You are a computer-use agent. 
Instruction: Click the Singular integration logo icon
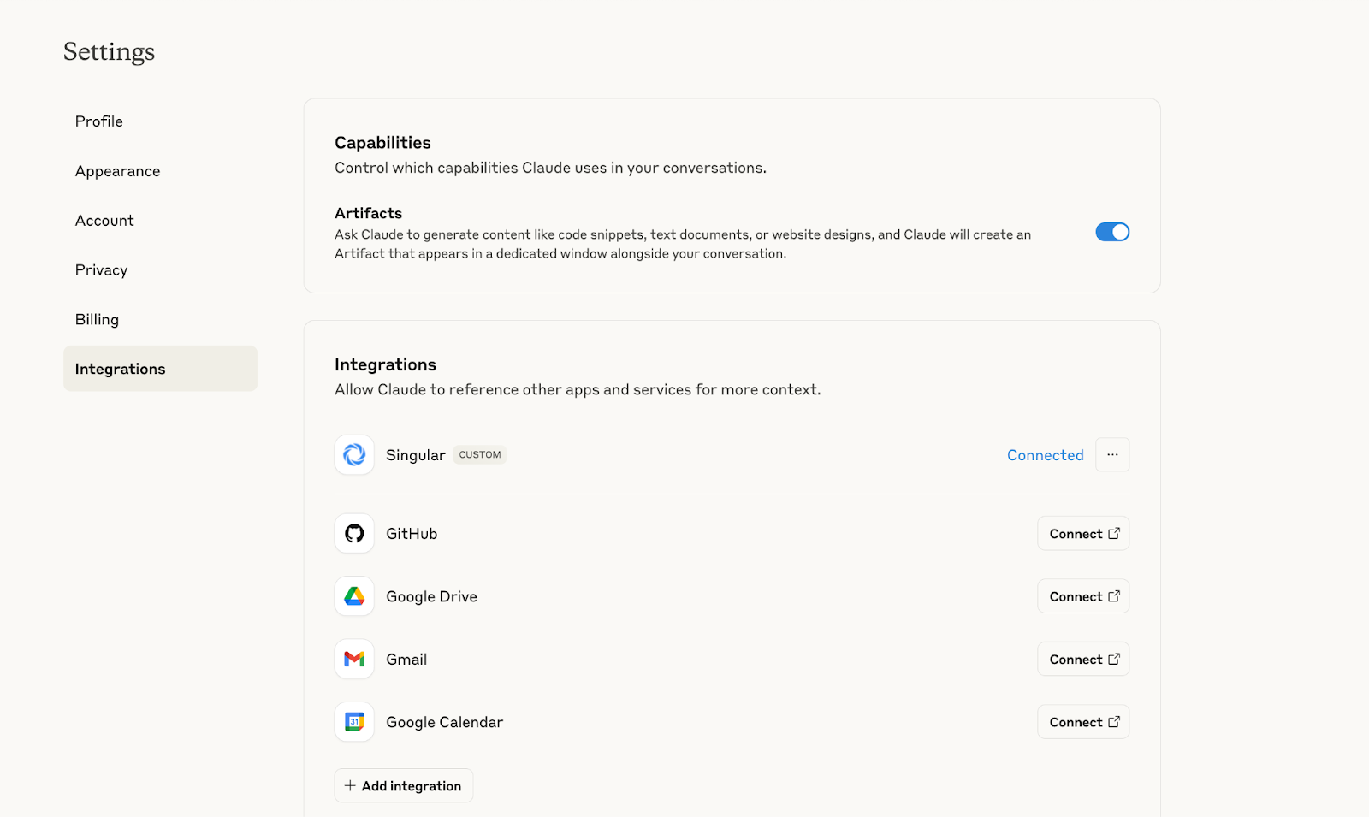tap(354, 455)
